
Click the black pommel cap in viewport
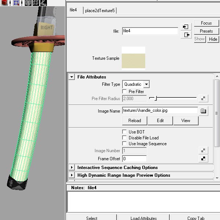pyautogui.click(x=17, y=183)
